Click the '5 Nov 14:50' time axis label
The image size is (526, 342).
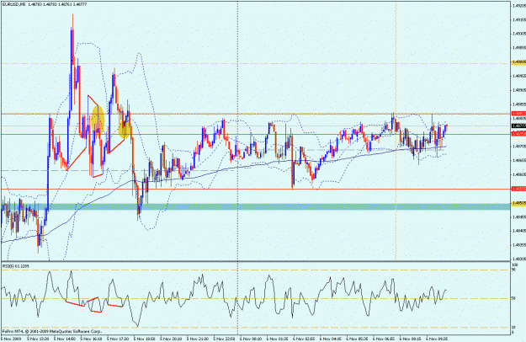64,339
